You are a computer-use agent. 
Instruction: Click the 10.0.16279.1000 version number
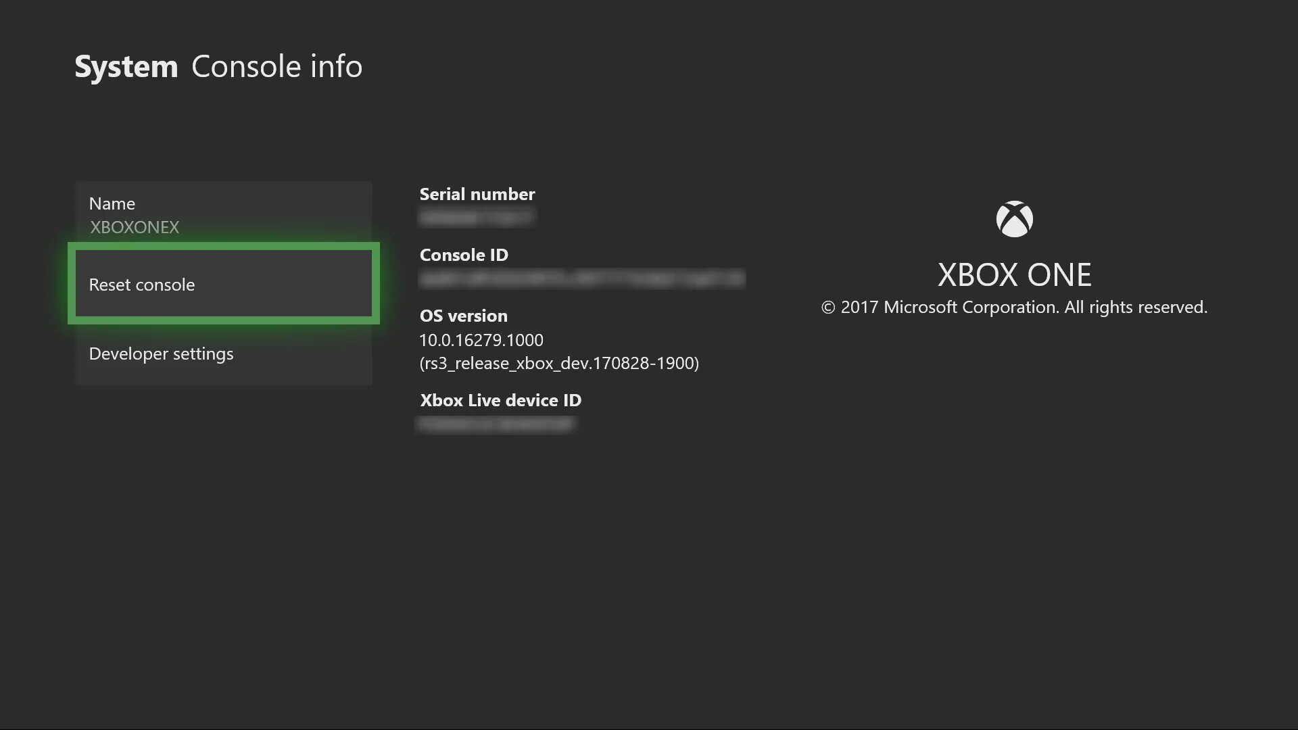coord(481,340)
